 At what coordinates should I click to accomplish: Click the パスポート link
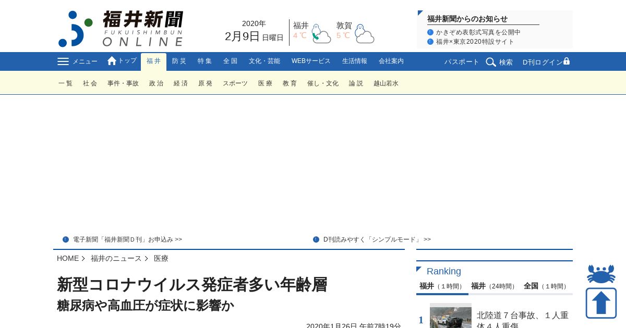462,62
